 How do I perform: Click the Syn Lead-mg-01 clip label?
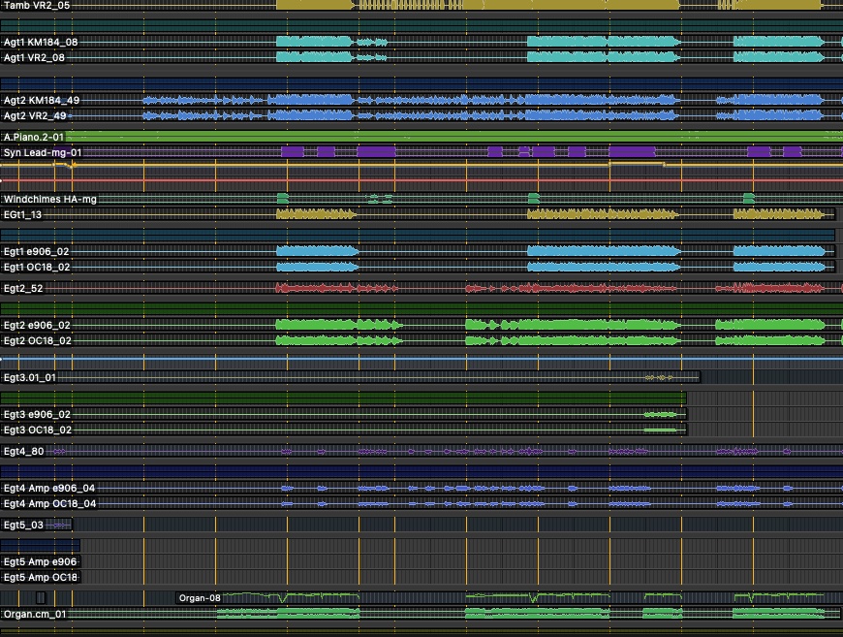[43, 153]
